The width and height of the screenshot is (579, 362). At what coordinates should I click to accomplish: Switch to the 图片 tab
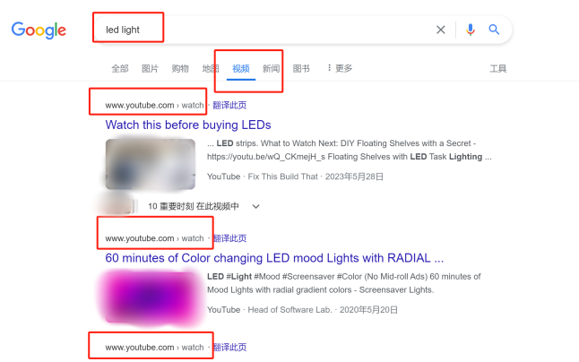click(150, 69)
